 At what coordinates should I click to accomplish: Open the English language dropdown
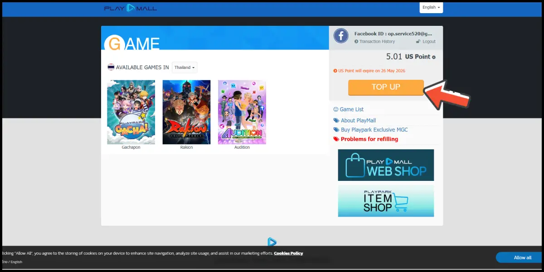[x=431, y=7]
